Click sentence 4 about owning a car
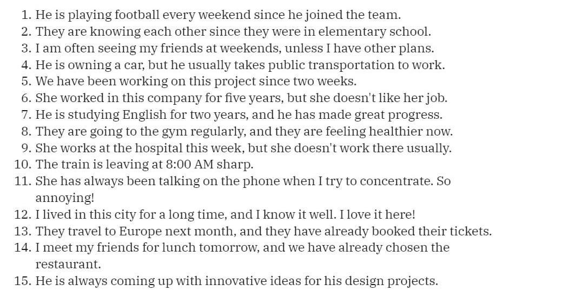 (240, 65)
